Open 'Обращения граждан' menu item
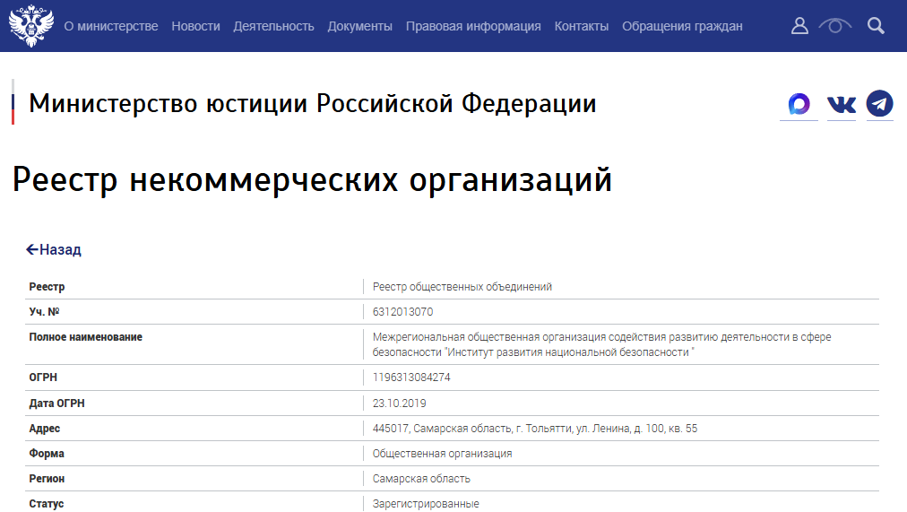The image size is (907, 512). click(x=682, y=26)
